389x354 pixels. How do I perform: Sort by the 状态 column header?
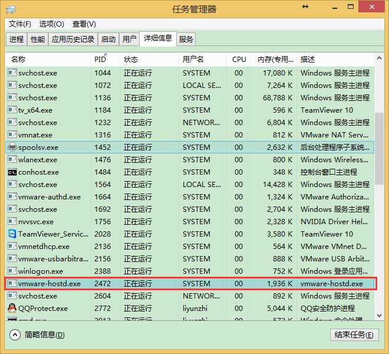click(x=150, y=60)
